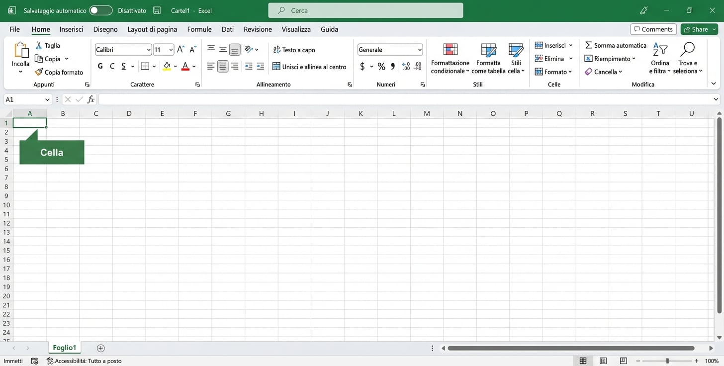Open Formatta come tabella gallery

[488, 58]
